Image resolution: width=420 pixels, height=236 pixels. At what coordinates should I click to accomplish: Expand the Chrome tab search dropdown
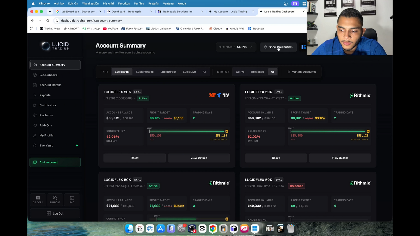pyautogui.click(x=50, y=12)
